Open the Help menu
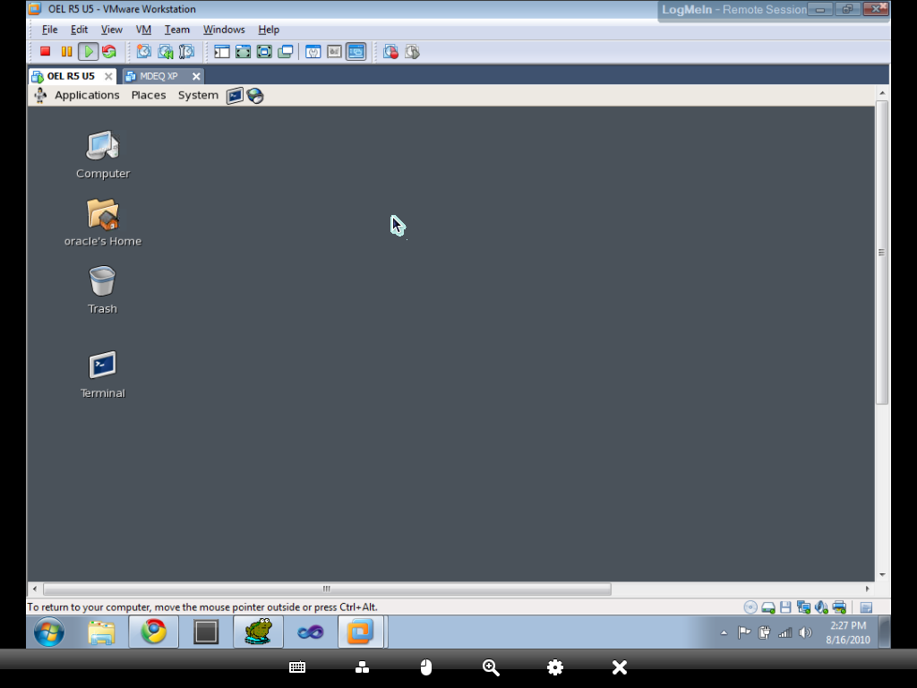This screenshot has width=917, height=688. point(269,30)
